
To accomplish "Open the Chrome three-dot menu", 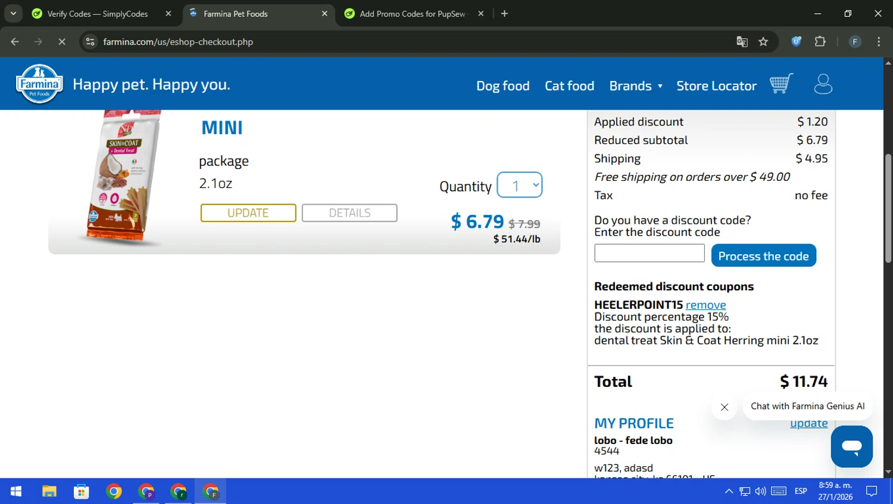I will pos(879,42).
